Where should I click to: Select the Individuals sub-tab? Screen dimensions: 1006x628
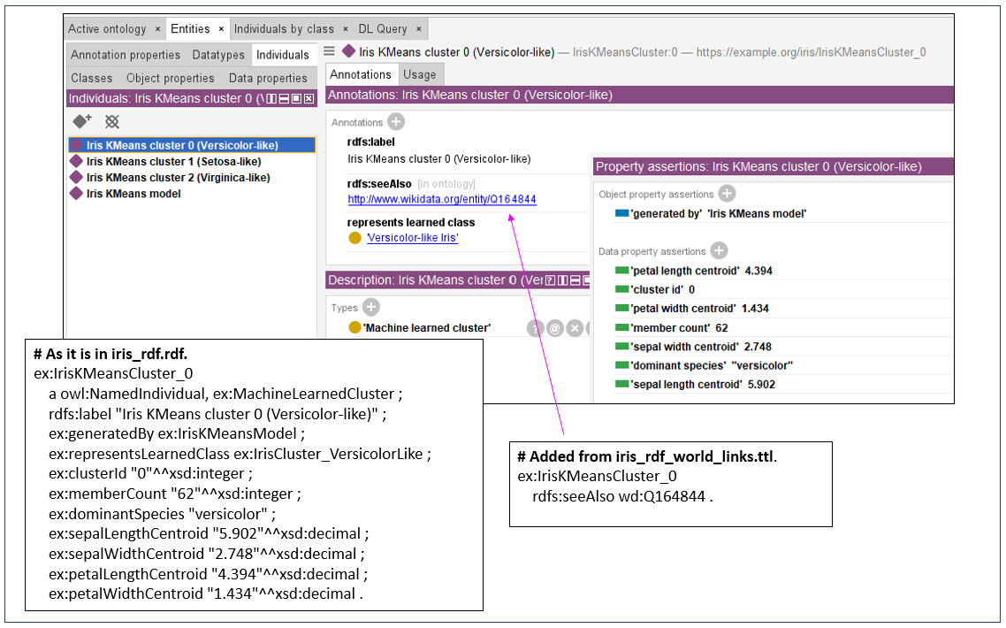pos(283,55)
